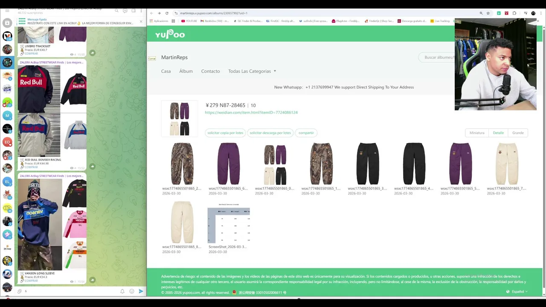Screen dimensions: 546x307
Task: Open the Vanson blue jersey photo
Action: coord(40,224)
